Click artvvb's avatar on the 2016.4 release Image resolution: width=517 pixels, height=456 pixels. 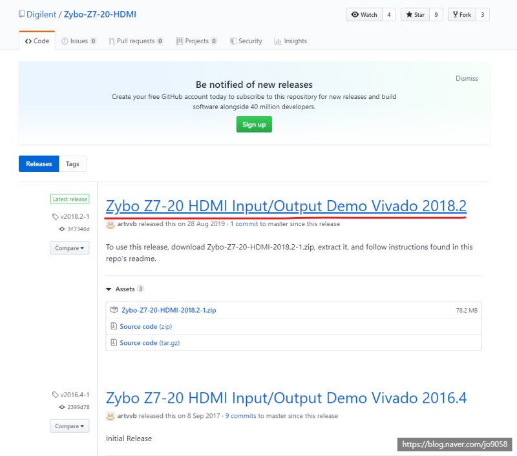111,416
